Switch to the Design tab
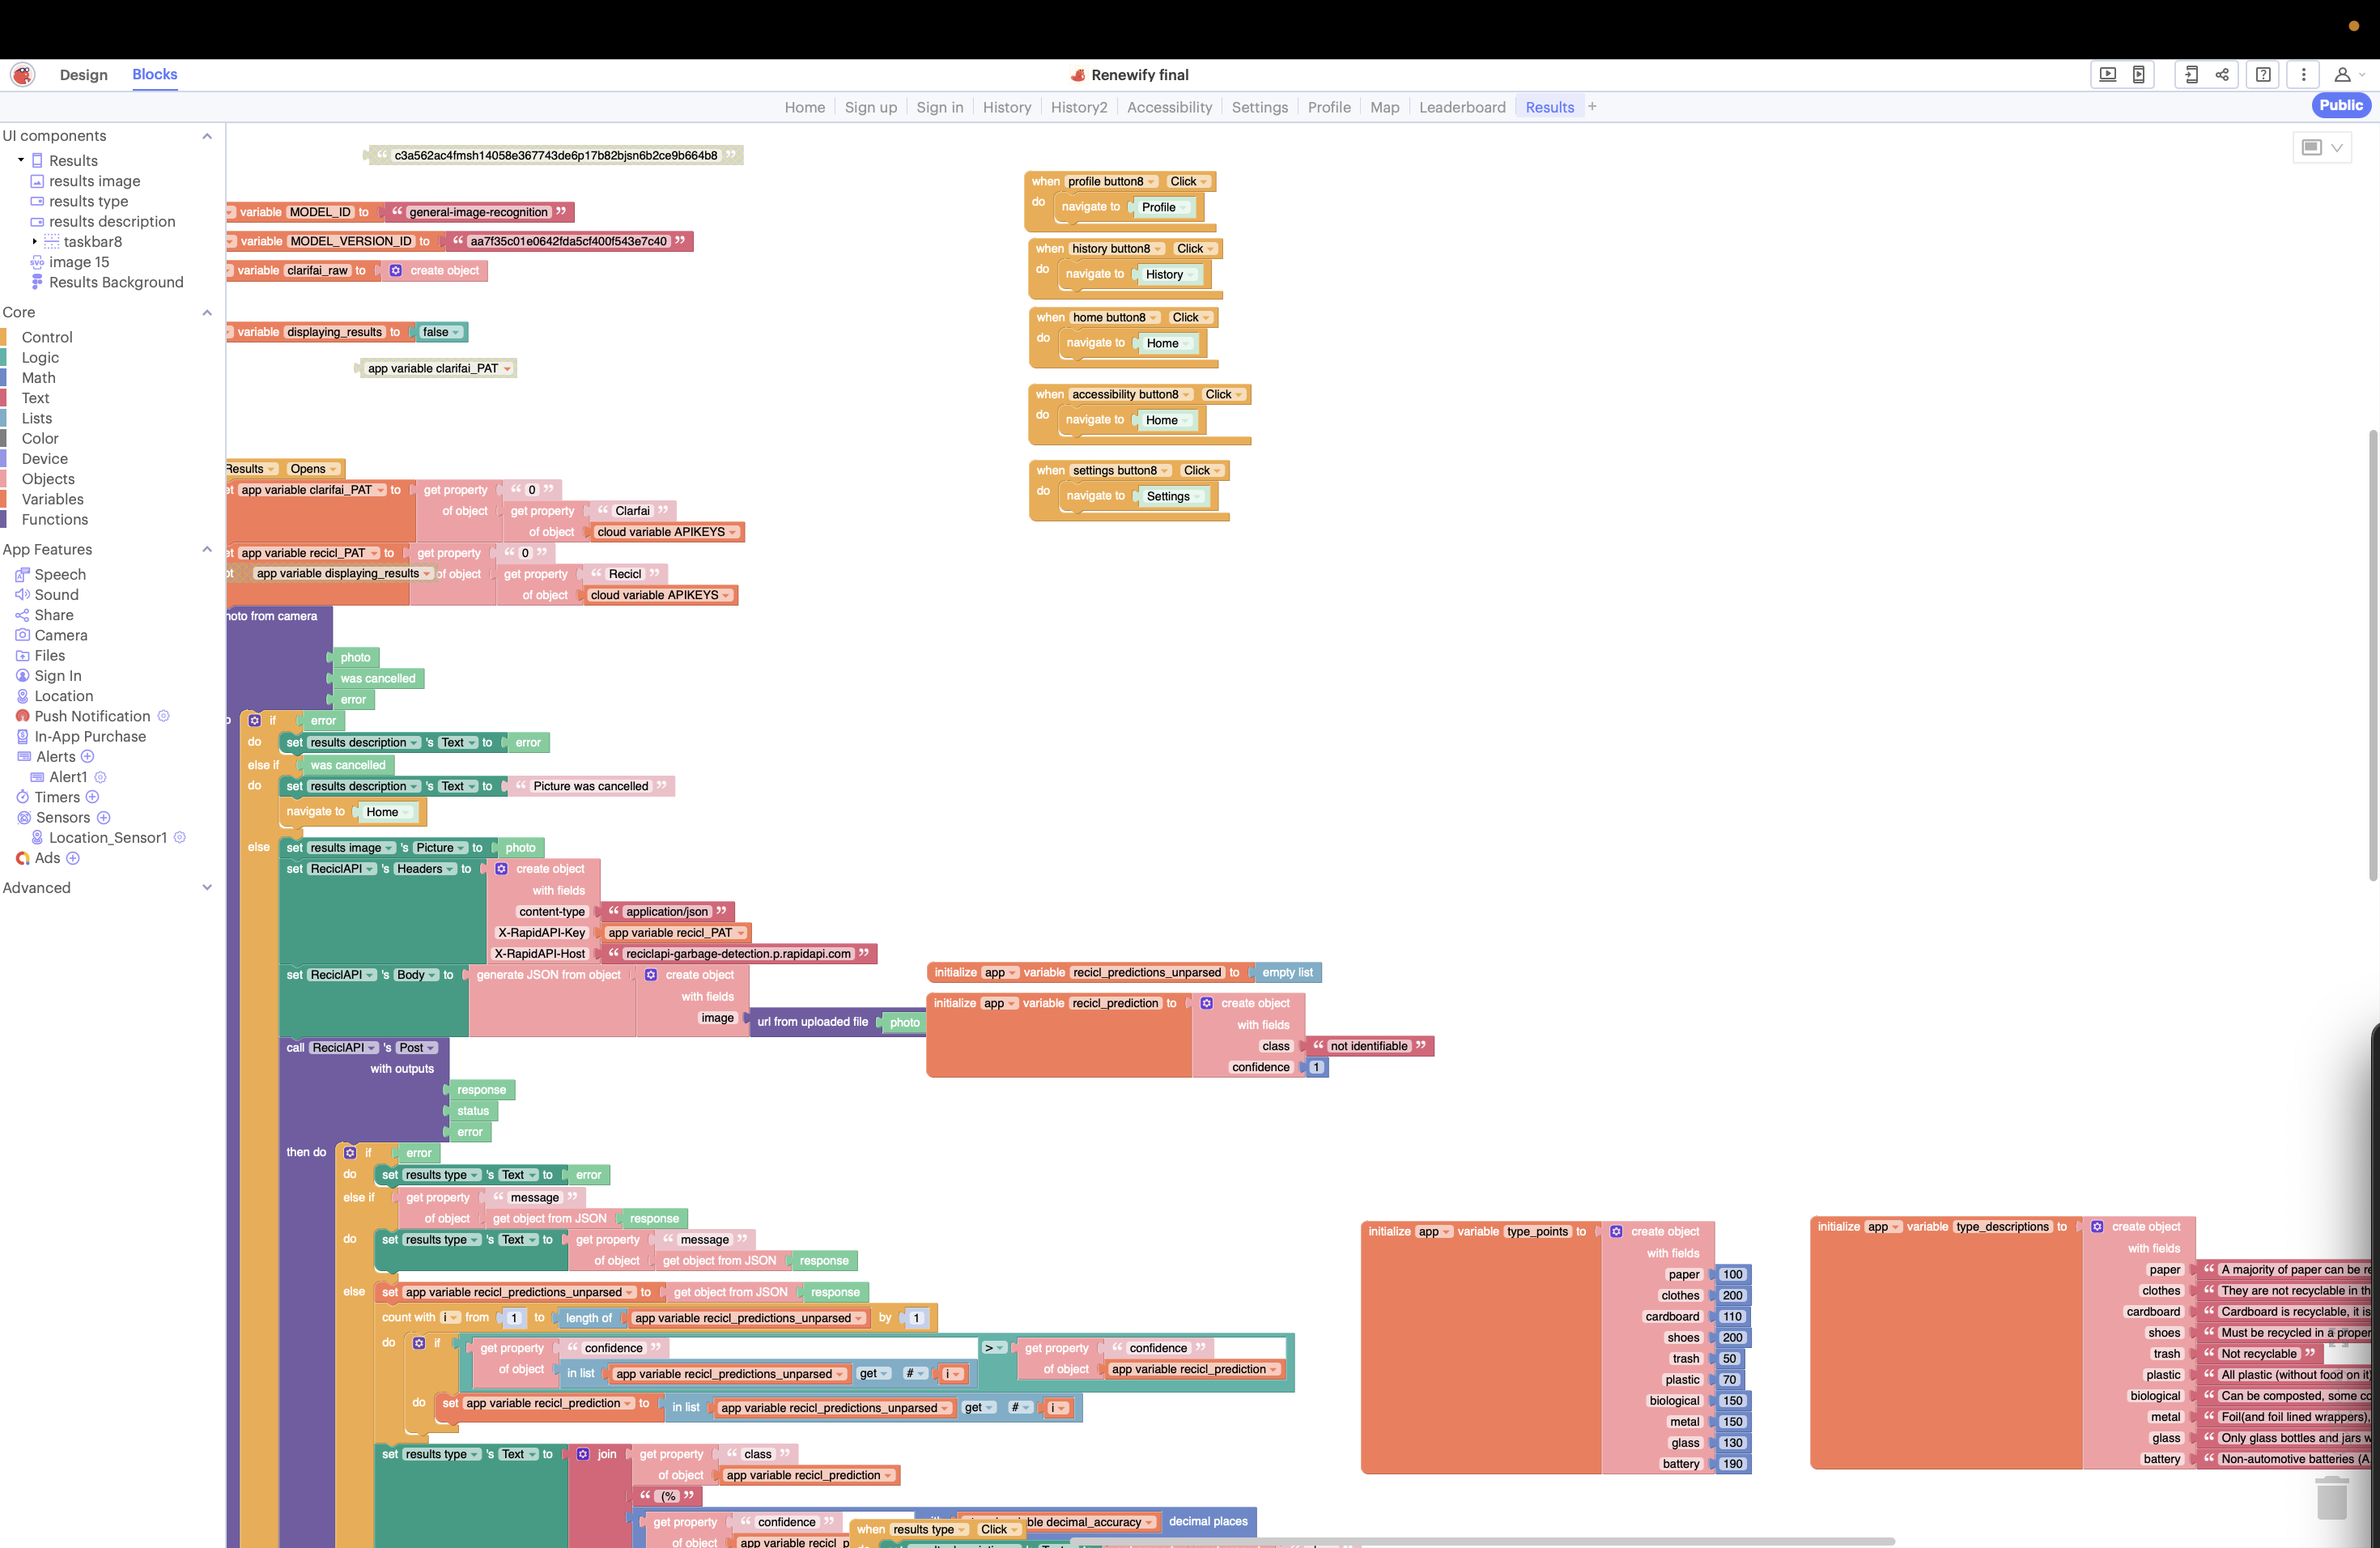 83,75
